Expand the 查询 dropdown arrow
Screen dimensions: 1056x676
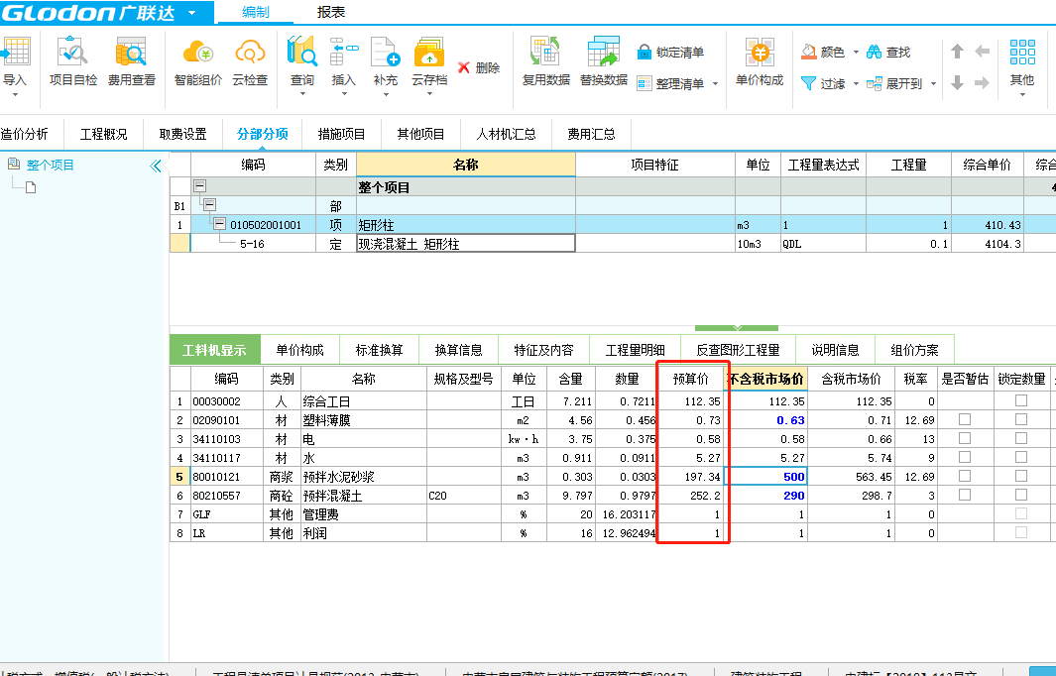point(302,94)
